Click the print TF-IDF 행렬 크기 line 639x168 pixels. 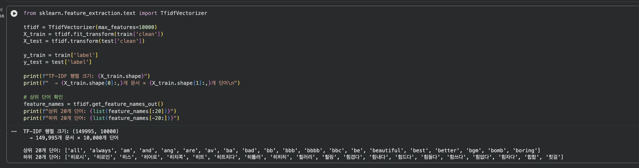coord(86,76)
